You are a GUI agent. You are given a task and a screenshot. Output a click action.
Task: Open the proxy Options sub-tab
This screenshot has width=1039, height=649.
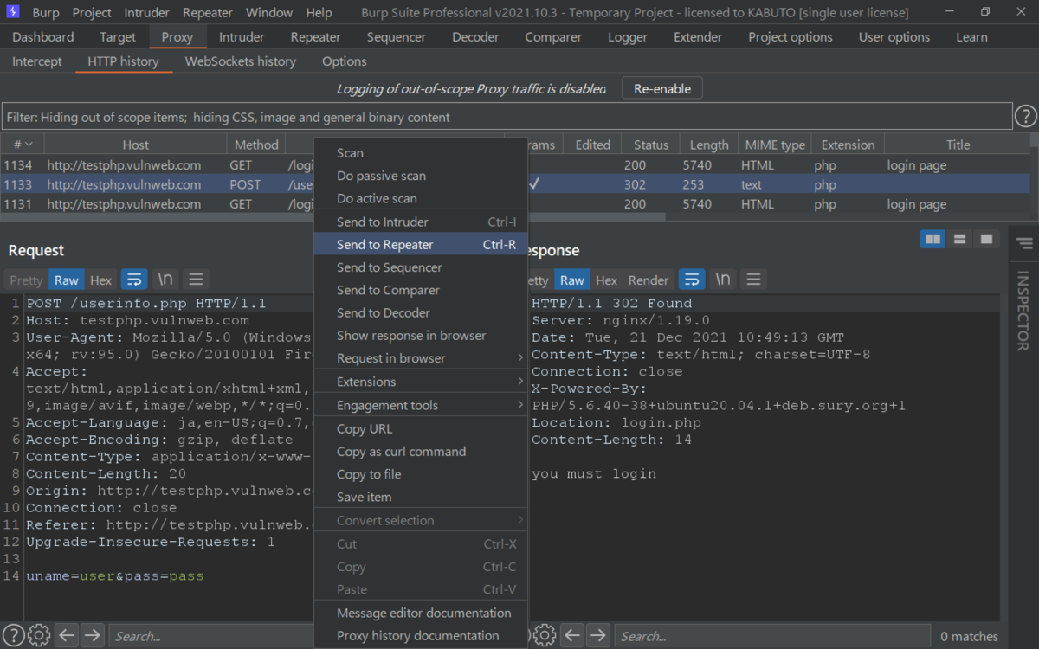(345, 61)
